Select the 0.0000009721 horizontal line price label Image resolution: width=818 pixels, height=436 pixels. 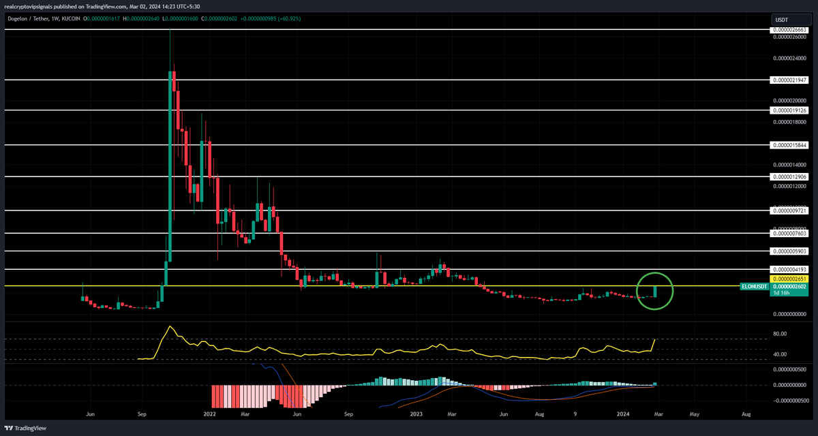(789, 211)
